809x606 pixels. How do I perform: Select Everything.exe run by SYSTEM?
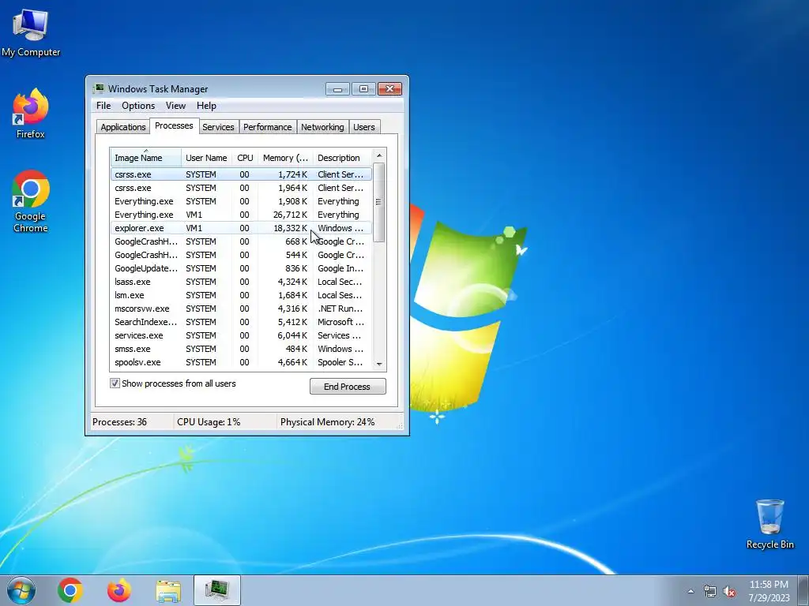241,201
